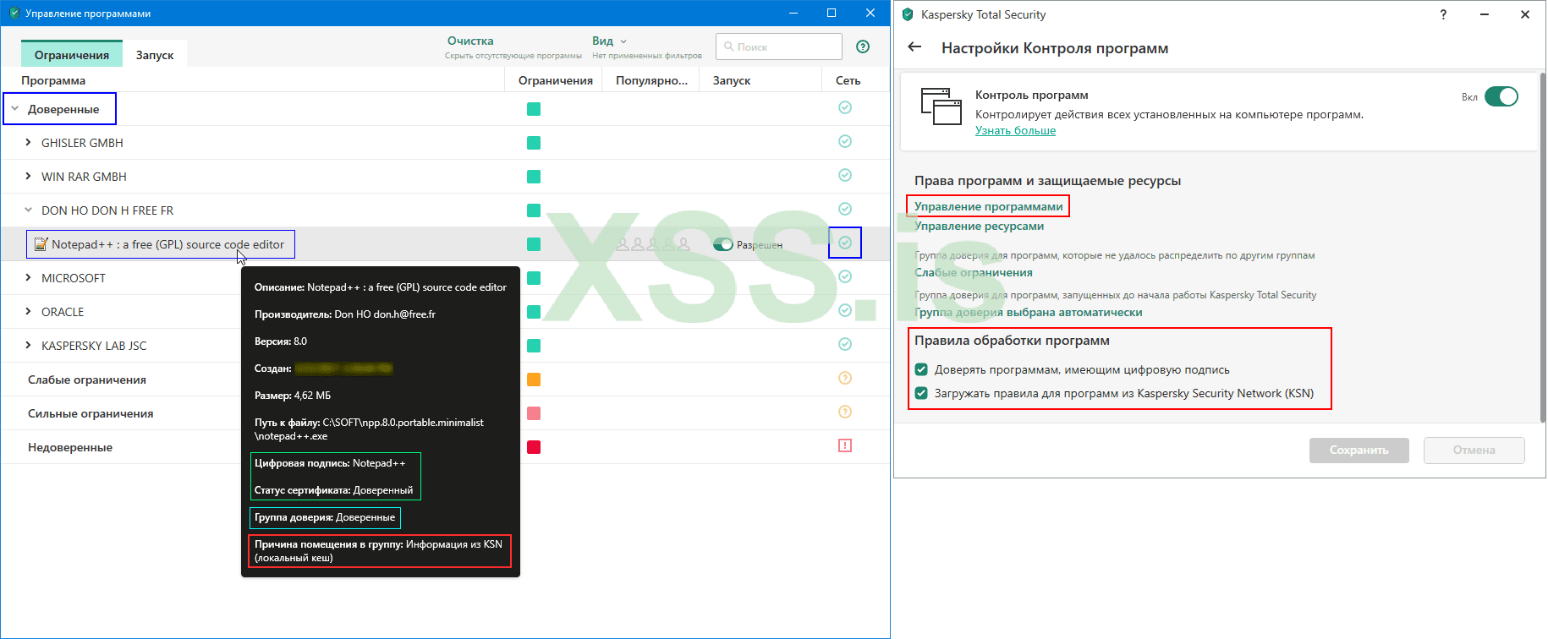Select the Notepad++ source code editor row
Viewport: 1548px width, 639px height.
tap(445, 244)
